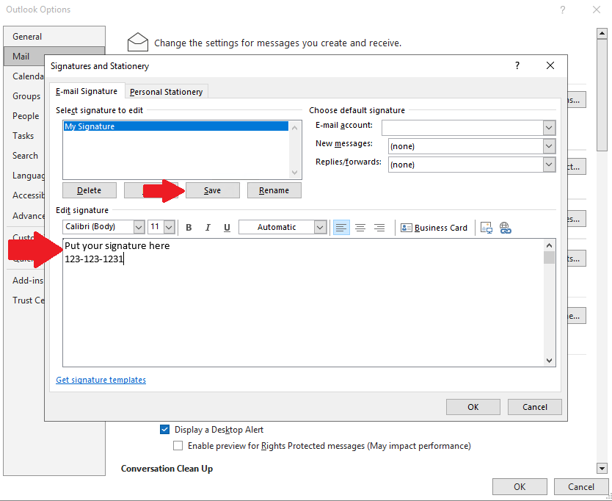Image resolution: width=612 pixels, height=501 pixels.
Task: Enable preview for Rights Protected messages
Action: pos(178,445)
